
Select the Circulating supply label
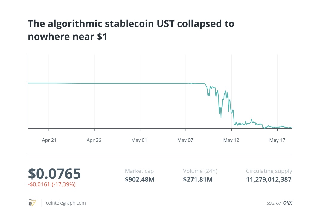[269, 171]
